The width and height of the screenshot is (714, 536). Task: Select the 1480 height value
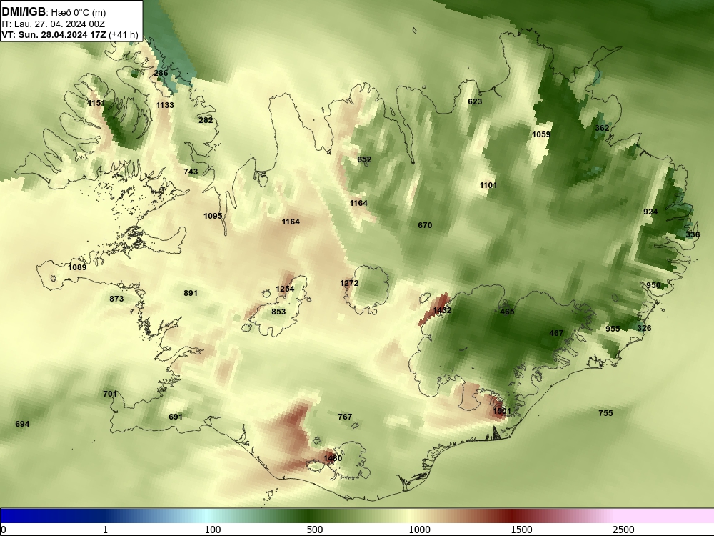tap(333, 458)
